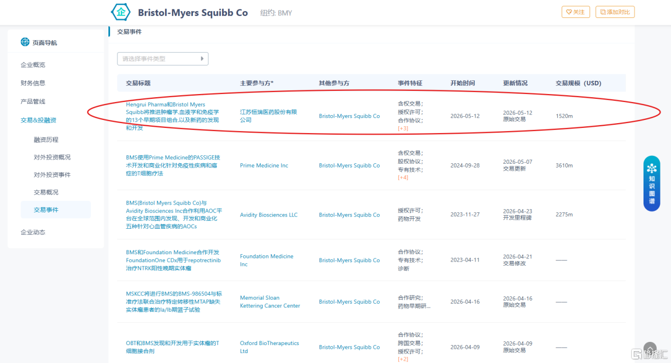Click the 2275m deal size value

pos(564,215)
